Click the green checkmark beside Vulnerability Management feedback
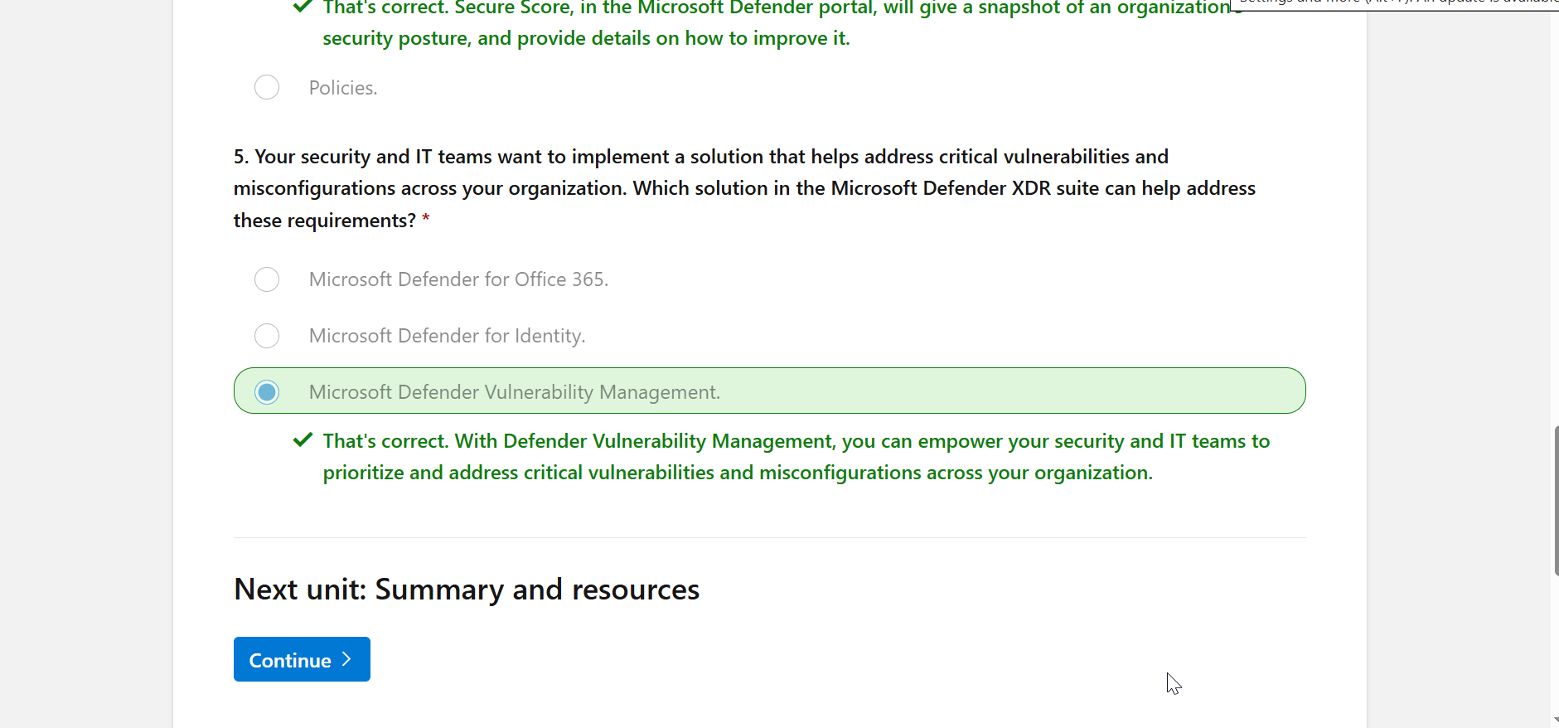The width and height of the screenshot is (1559, 728). tap(303, 440)
